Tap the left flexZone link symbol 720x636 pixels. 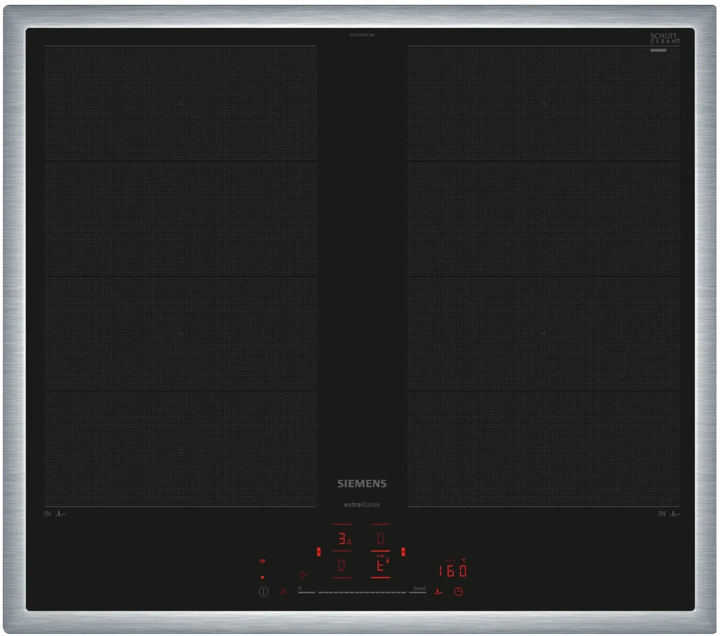(319, 551)
